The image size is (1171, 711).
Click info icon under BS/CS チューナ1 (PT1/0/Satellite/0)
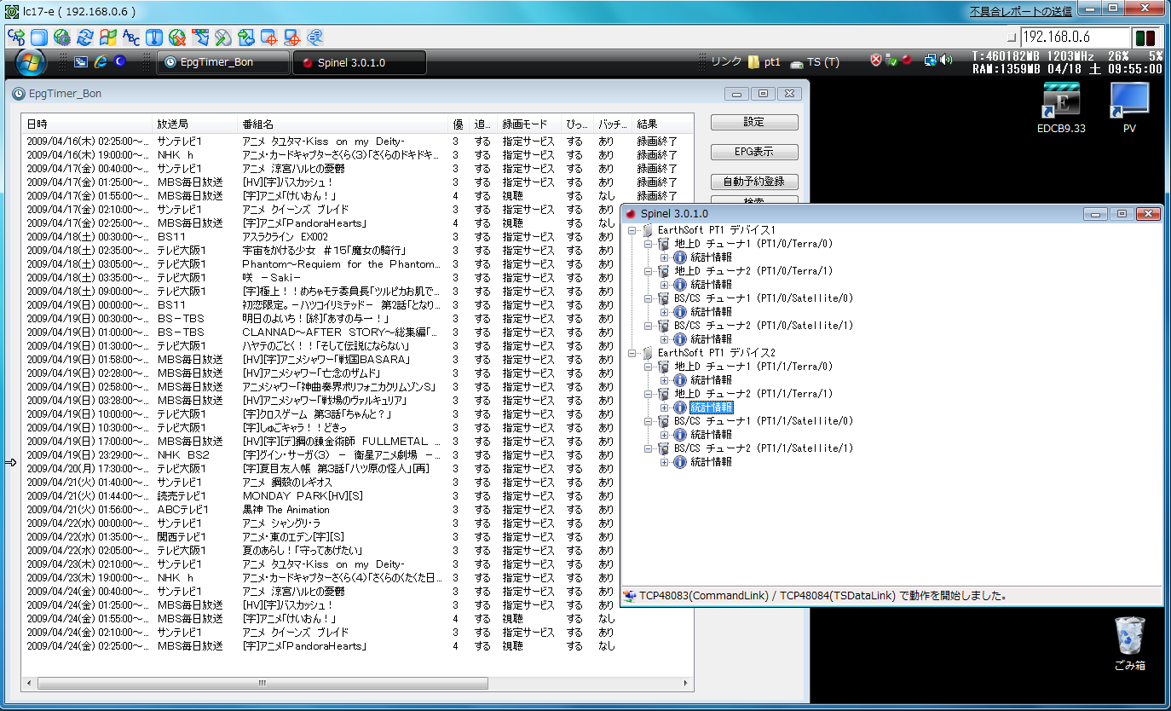tap(680, 312)
